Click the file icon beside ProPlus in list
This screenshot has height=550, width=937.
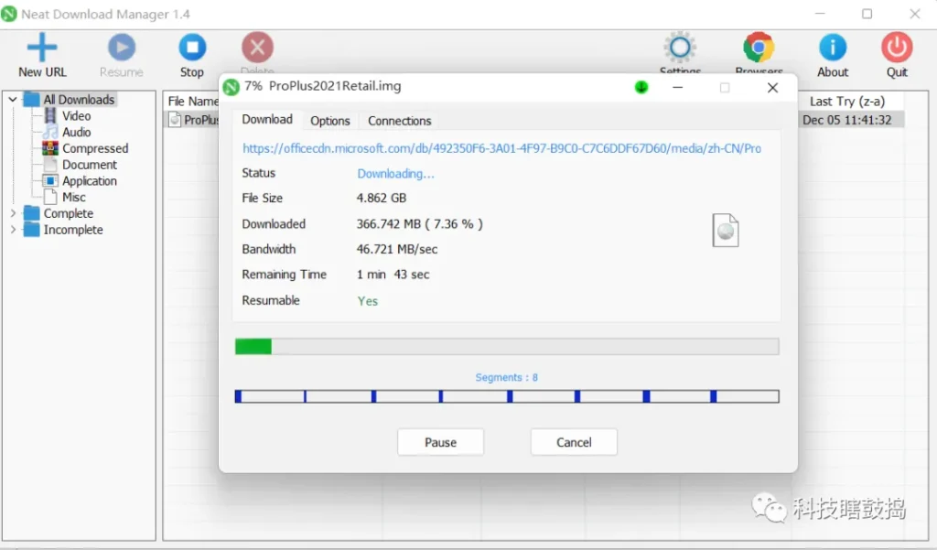[175, 120]
